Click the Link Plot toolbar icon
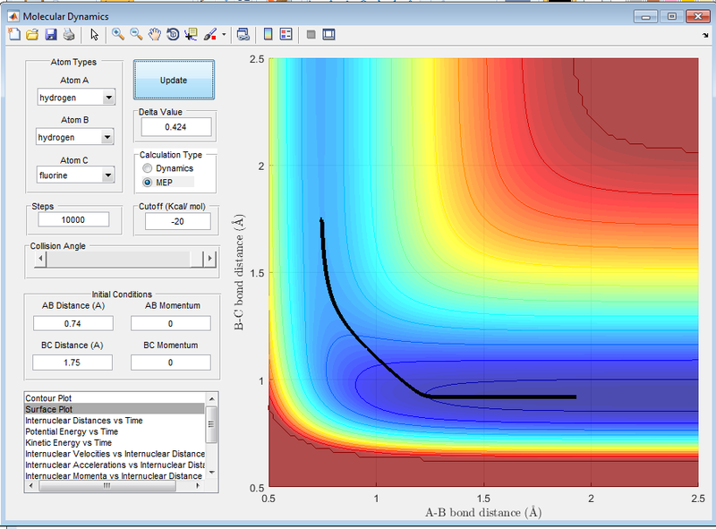This screenshot has width=716, height=529. [243, 34]
